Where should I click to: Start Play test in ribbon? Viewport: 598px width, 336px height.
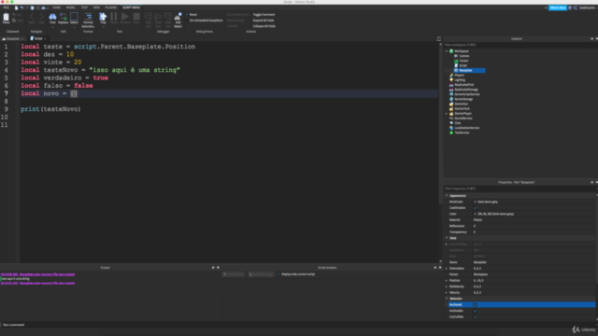point(103,18)
